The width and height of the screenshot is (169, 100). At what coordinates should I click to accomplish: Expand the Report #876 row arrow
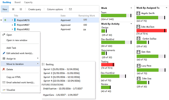[12, 20]
